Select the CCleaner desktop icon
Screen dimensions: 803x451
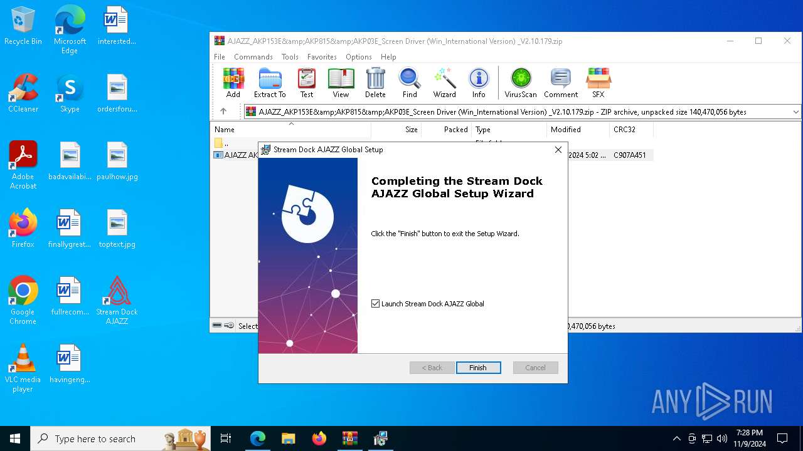point(23,93)
